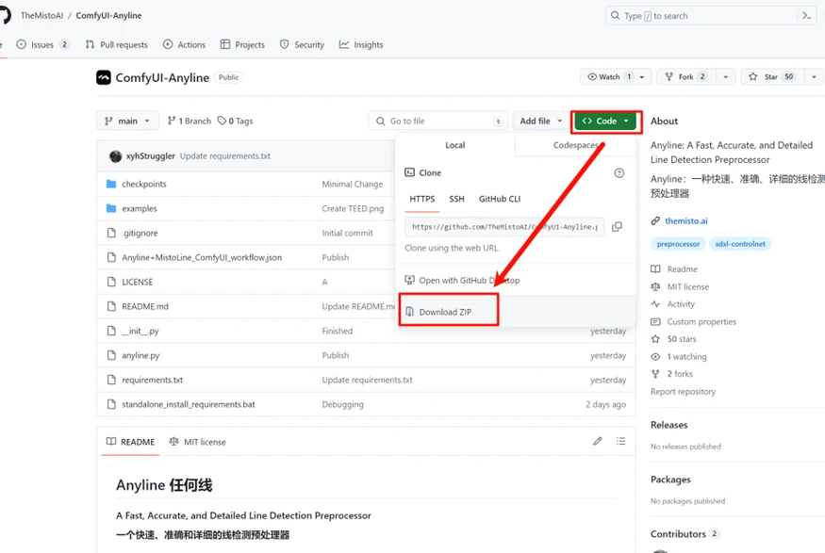The image size is (825, 553).
Task: Go to Pull requests
Action: click(116, 44)
